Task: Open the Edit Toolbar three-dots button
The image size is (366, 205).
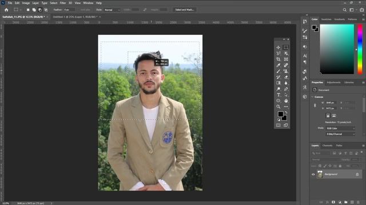Action: pyautogui.click(x=286, y=106)
